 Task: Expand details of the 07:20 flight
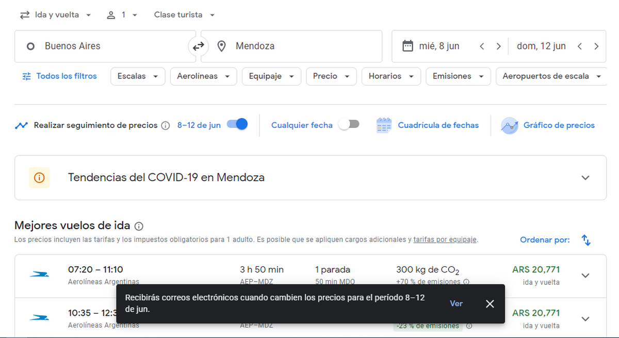(585, 275)
